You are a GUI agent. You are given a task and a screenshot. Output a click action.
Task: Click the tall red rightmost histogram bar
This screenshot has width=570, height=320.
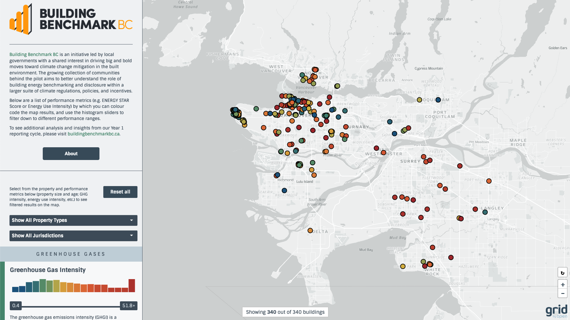tap(132, 286)
